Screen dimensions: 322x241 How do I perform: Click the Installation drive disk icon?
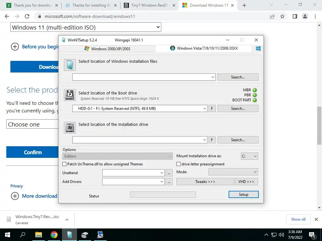click(x=70, y=128)
